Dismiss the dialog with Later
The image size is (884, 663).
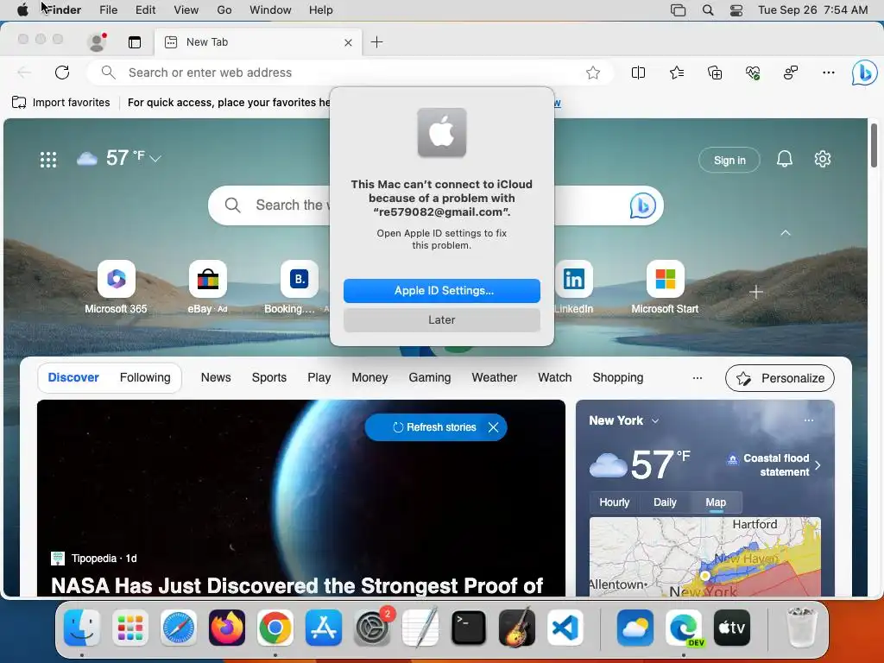point(442,320)
